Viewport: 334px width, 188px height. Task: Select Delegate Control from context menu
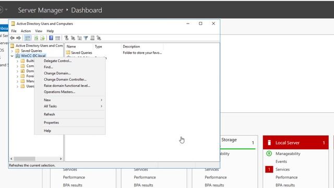pos(69,61)
